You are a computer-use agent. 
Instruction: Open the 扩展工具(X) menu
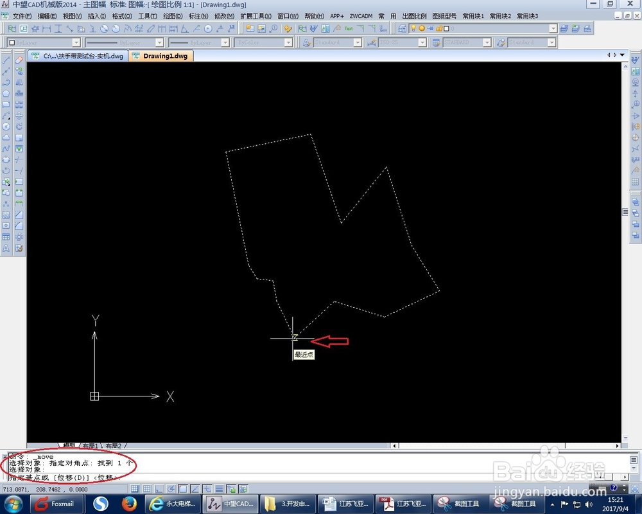tap(256, 16)
